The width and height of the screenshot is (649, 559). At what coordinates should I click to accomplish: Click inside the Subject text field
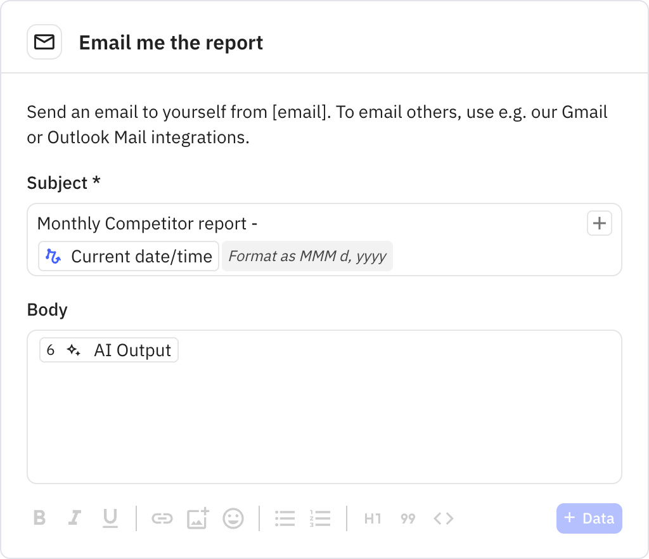(380, 223)
